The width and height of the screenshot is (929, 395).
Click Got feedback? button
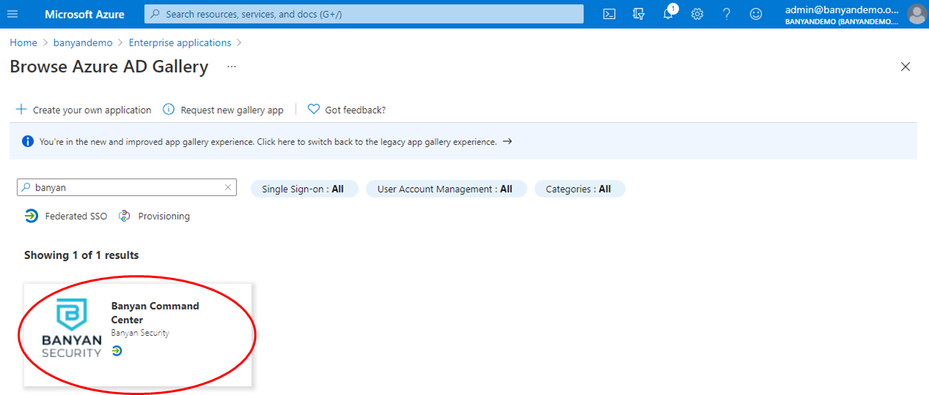coord(347,110)
